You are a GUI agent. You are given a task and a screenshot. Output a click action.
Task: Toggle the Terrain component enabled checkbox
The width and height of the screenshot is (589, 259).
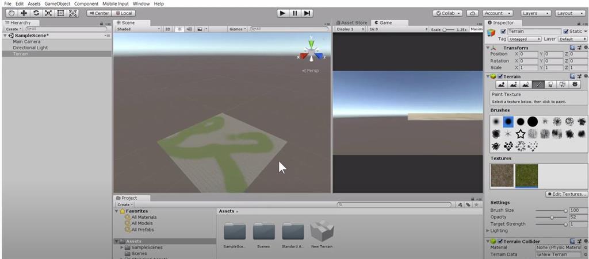[x=500, y=76]
